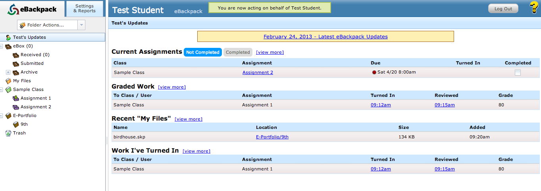View more Recent My Files
The width and height of the screenshot is (541, 191).
[189, 119]
